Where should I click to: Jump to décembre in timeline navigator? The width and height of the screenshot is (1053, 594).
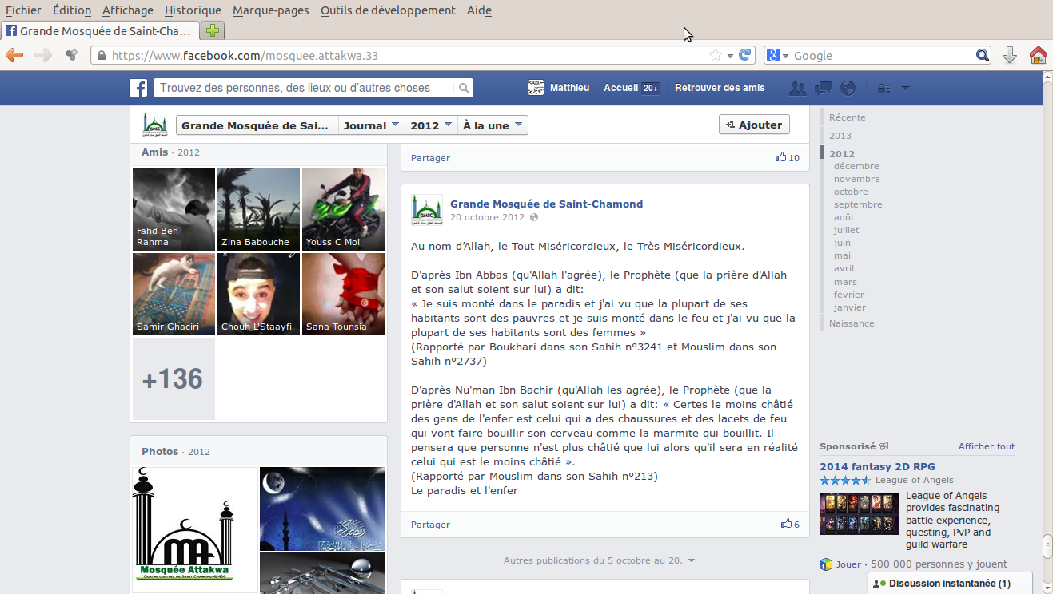pos(856,166)
